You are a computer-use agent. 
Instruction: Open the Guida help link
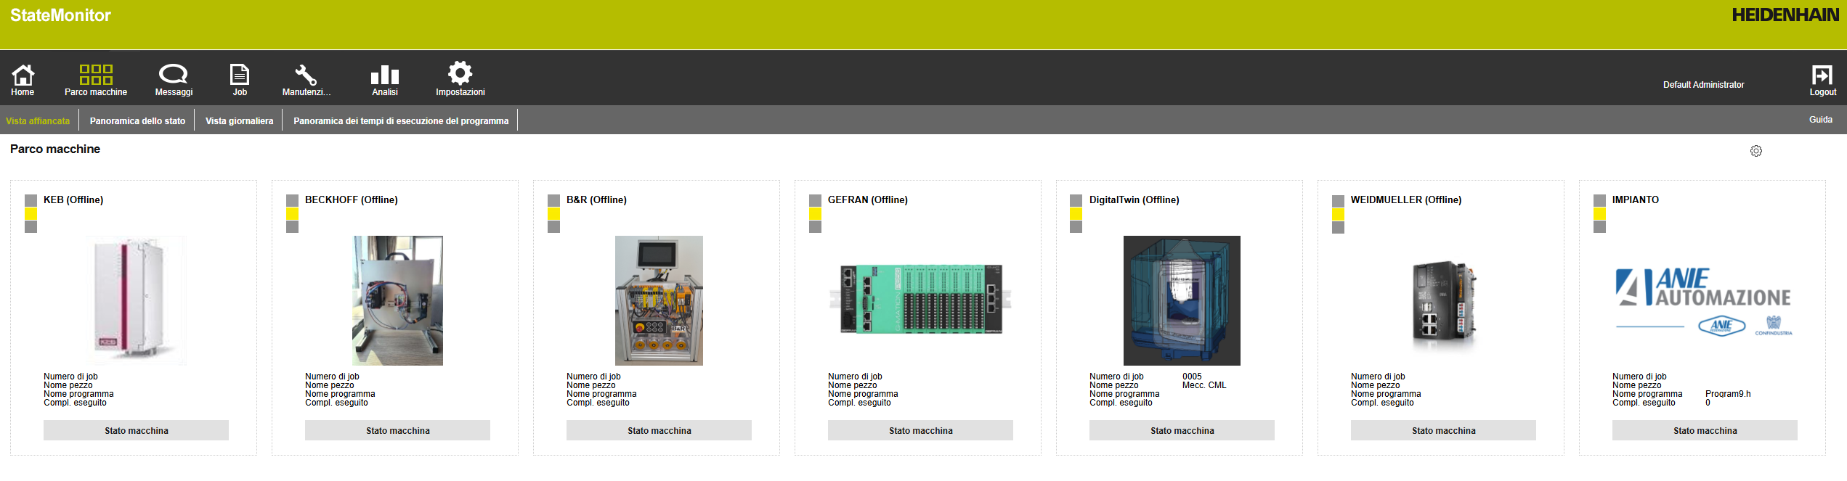1820,120
